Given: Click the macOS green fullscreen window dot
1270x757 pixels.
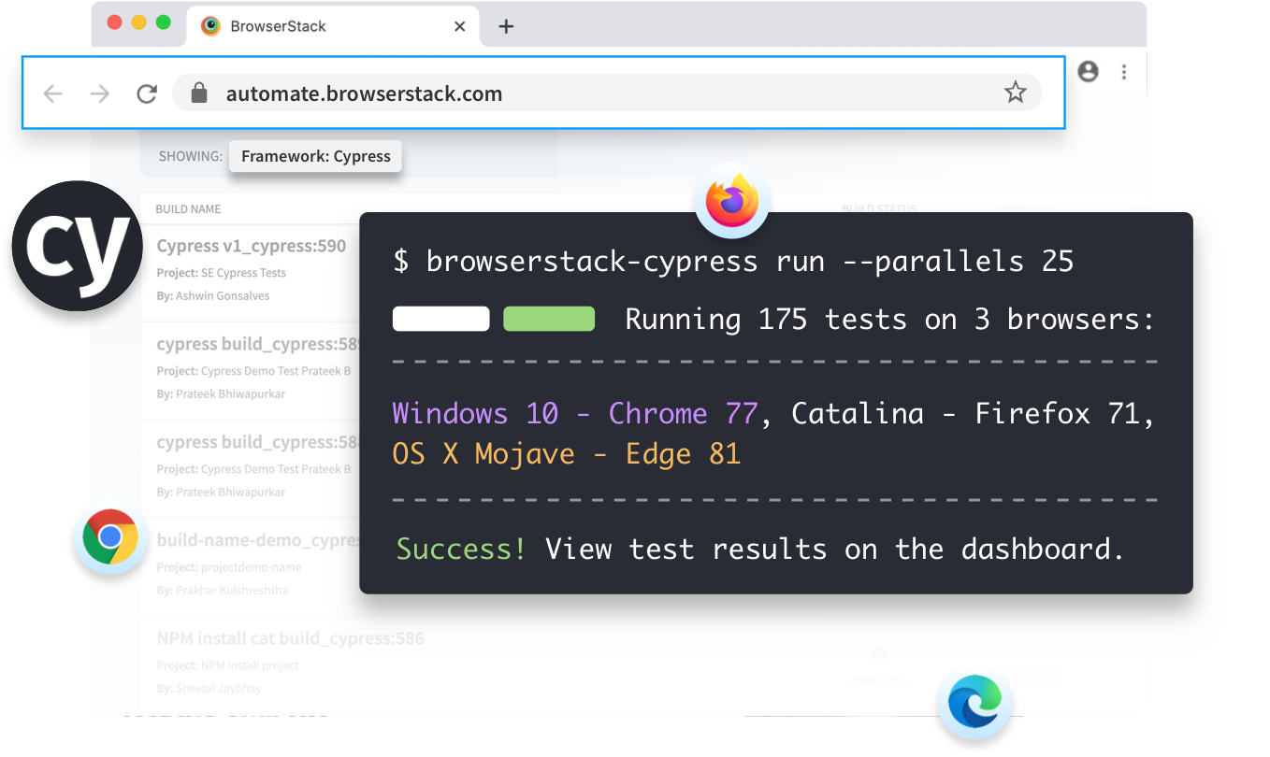Looking at the screenshot, I should click(163, 22).
